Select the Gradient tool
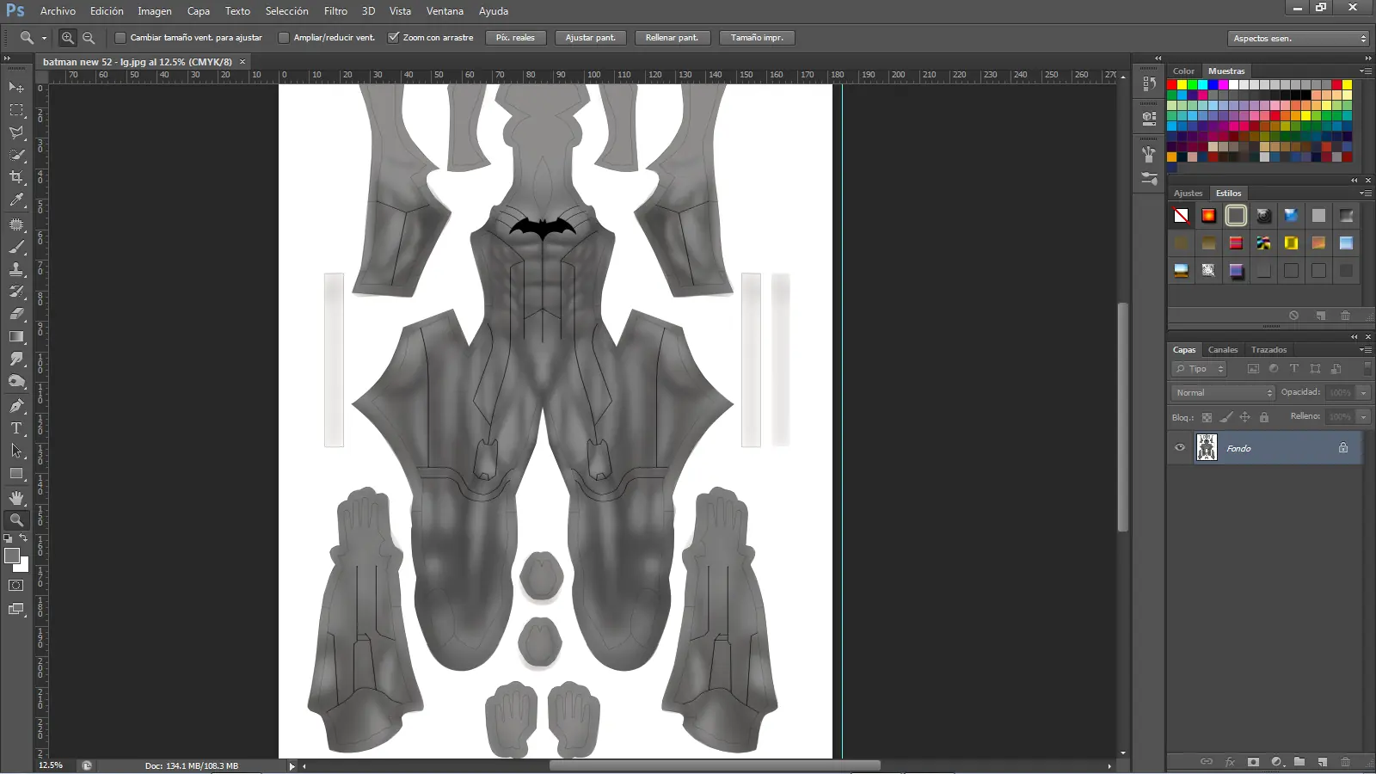This screenshot has height=774, width=1376. [x=16, y=336]
